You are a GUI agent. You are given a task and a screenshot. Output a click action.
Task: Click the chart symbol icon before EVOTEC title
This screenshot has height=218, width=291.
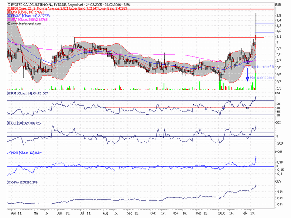pyautogui.click(x=9, y=5)
